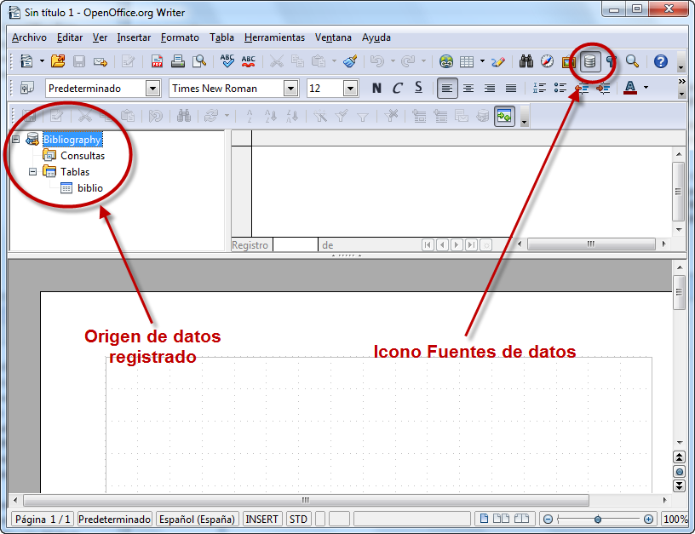
Task: Open the Navigation button on document scrollbar
Action: [679, 471]
